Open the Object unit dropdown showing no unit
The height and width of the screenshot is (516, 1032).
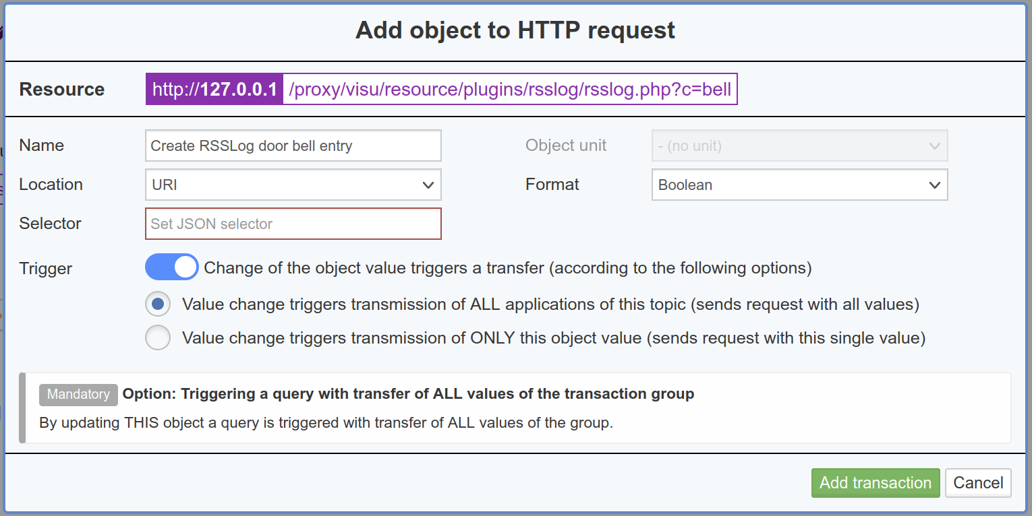799,146
